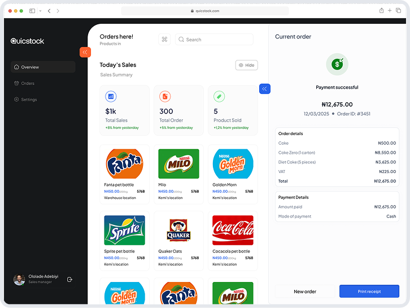Viewport: 410px width, 308px height.
Task: Click the Total Sales chart icon
Action: tap(111, 97)
